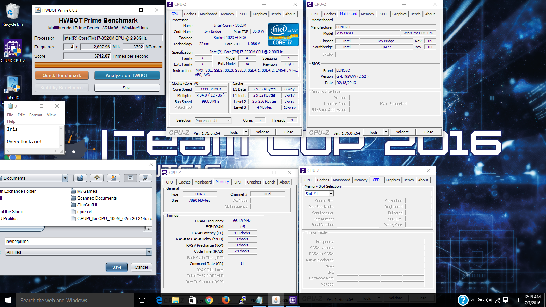Open SPD tab in Memory CPU-Z window

click(238, 182)
